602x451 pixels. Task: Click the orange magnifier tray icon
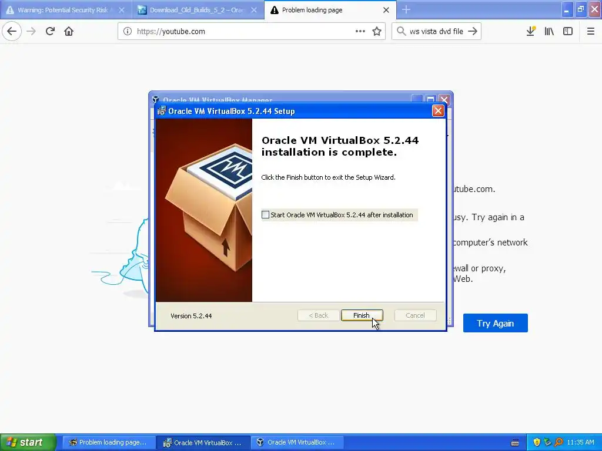(558, 442)
